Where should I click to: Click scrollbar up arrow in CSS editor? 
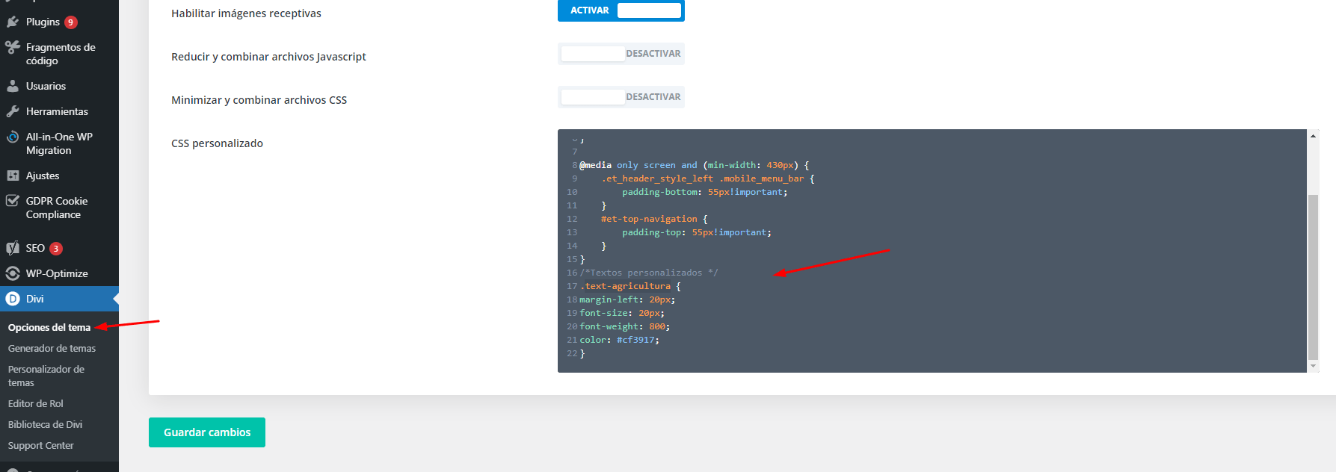coord(1313,136)
